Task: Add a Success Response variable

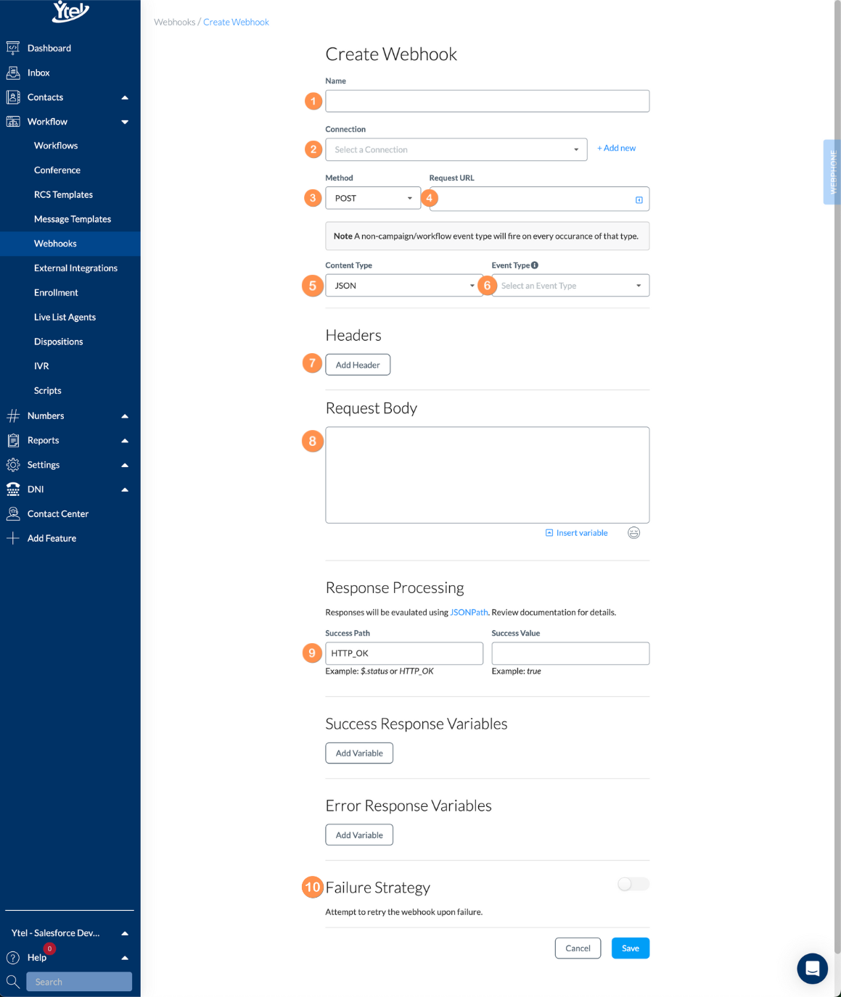Action: coord(359,753)
